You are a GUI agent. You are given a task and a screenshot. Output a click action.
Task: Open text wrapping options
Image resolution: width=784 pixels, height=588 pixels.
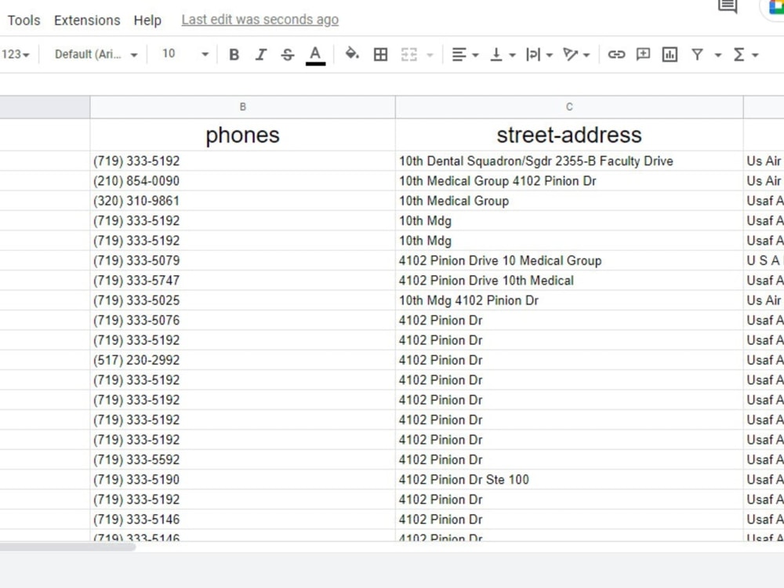539,55
